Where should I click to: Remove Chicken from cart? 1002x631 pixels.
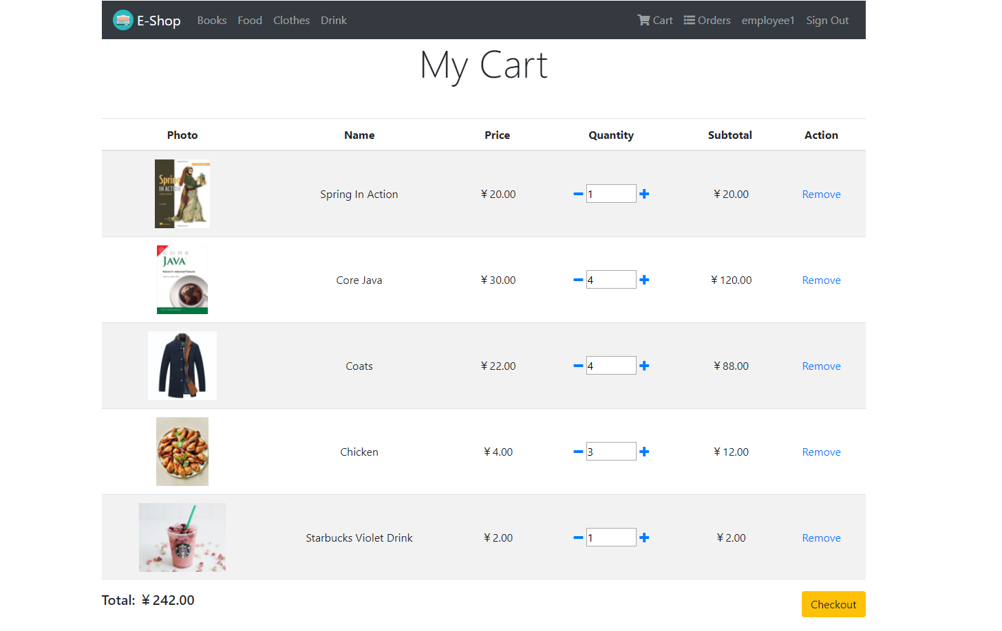point(821,452)
